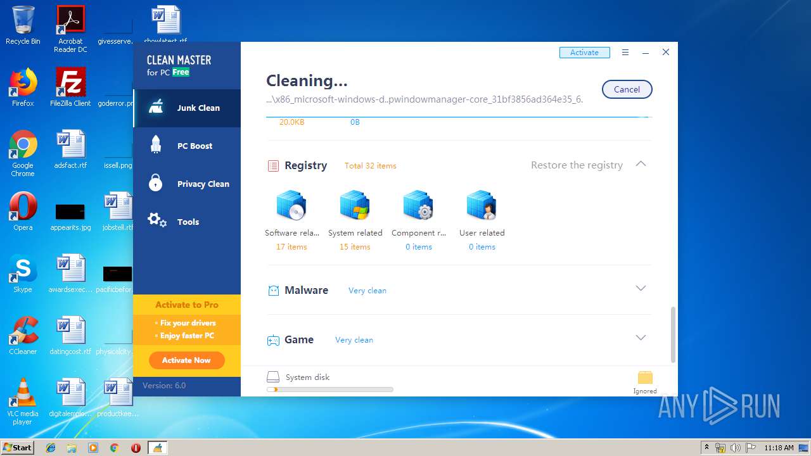
Task: Click '0 items' under Component related
Action: tap(419, 247)
